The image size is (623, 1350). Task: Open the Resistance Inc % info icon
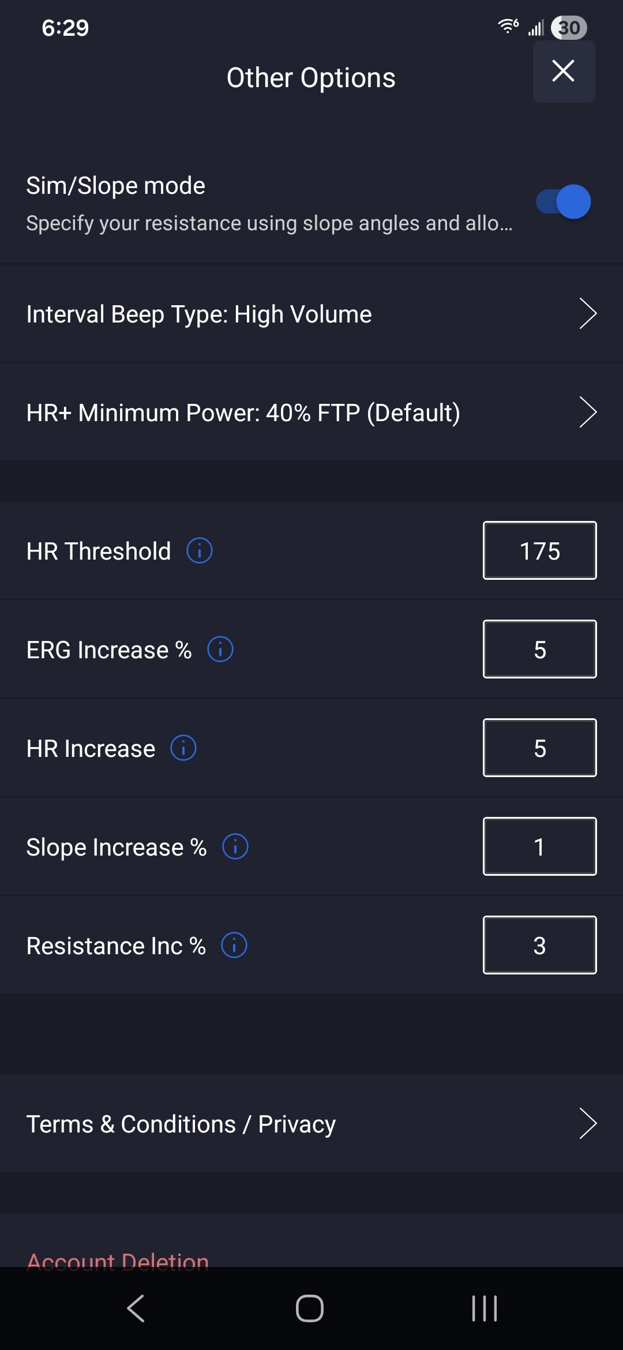pos(234,946)
